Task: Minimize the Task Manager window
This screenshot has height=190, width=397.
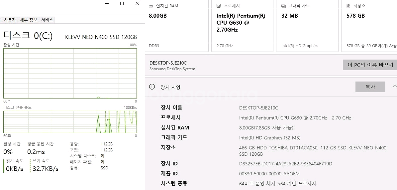Action: [107, 4]
